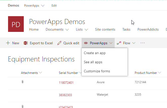Click the Flow connector icon
The image size is (167, 108).
[x=119, y=43]
